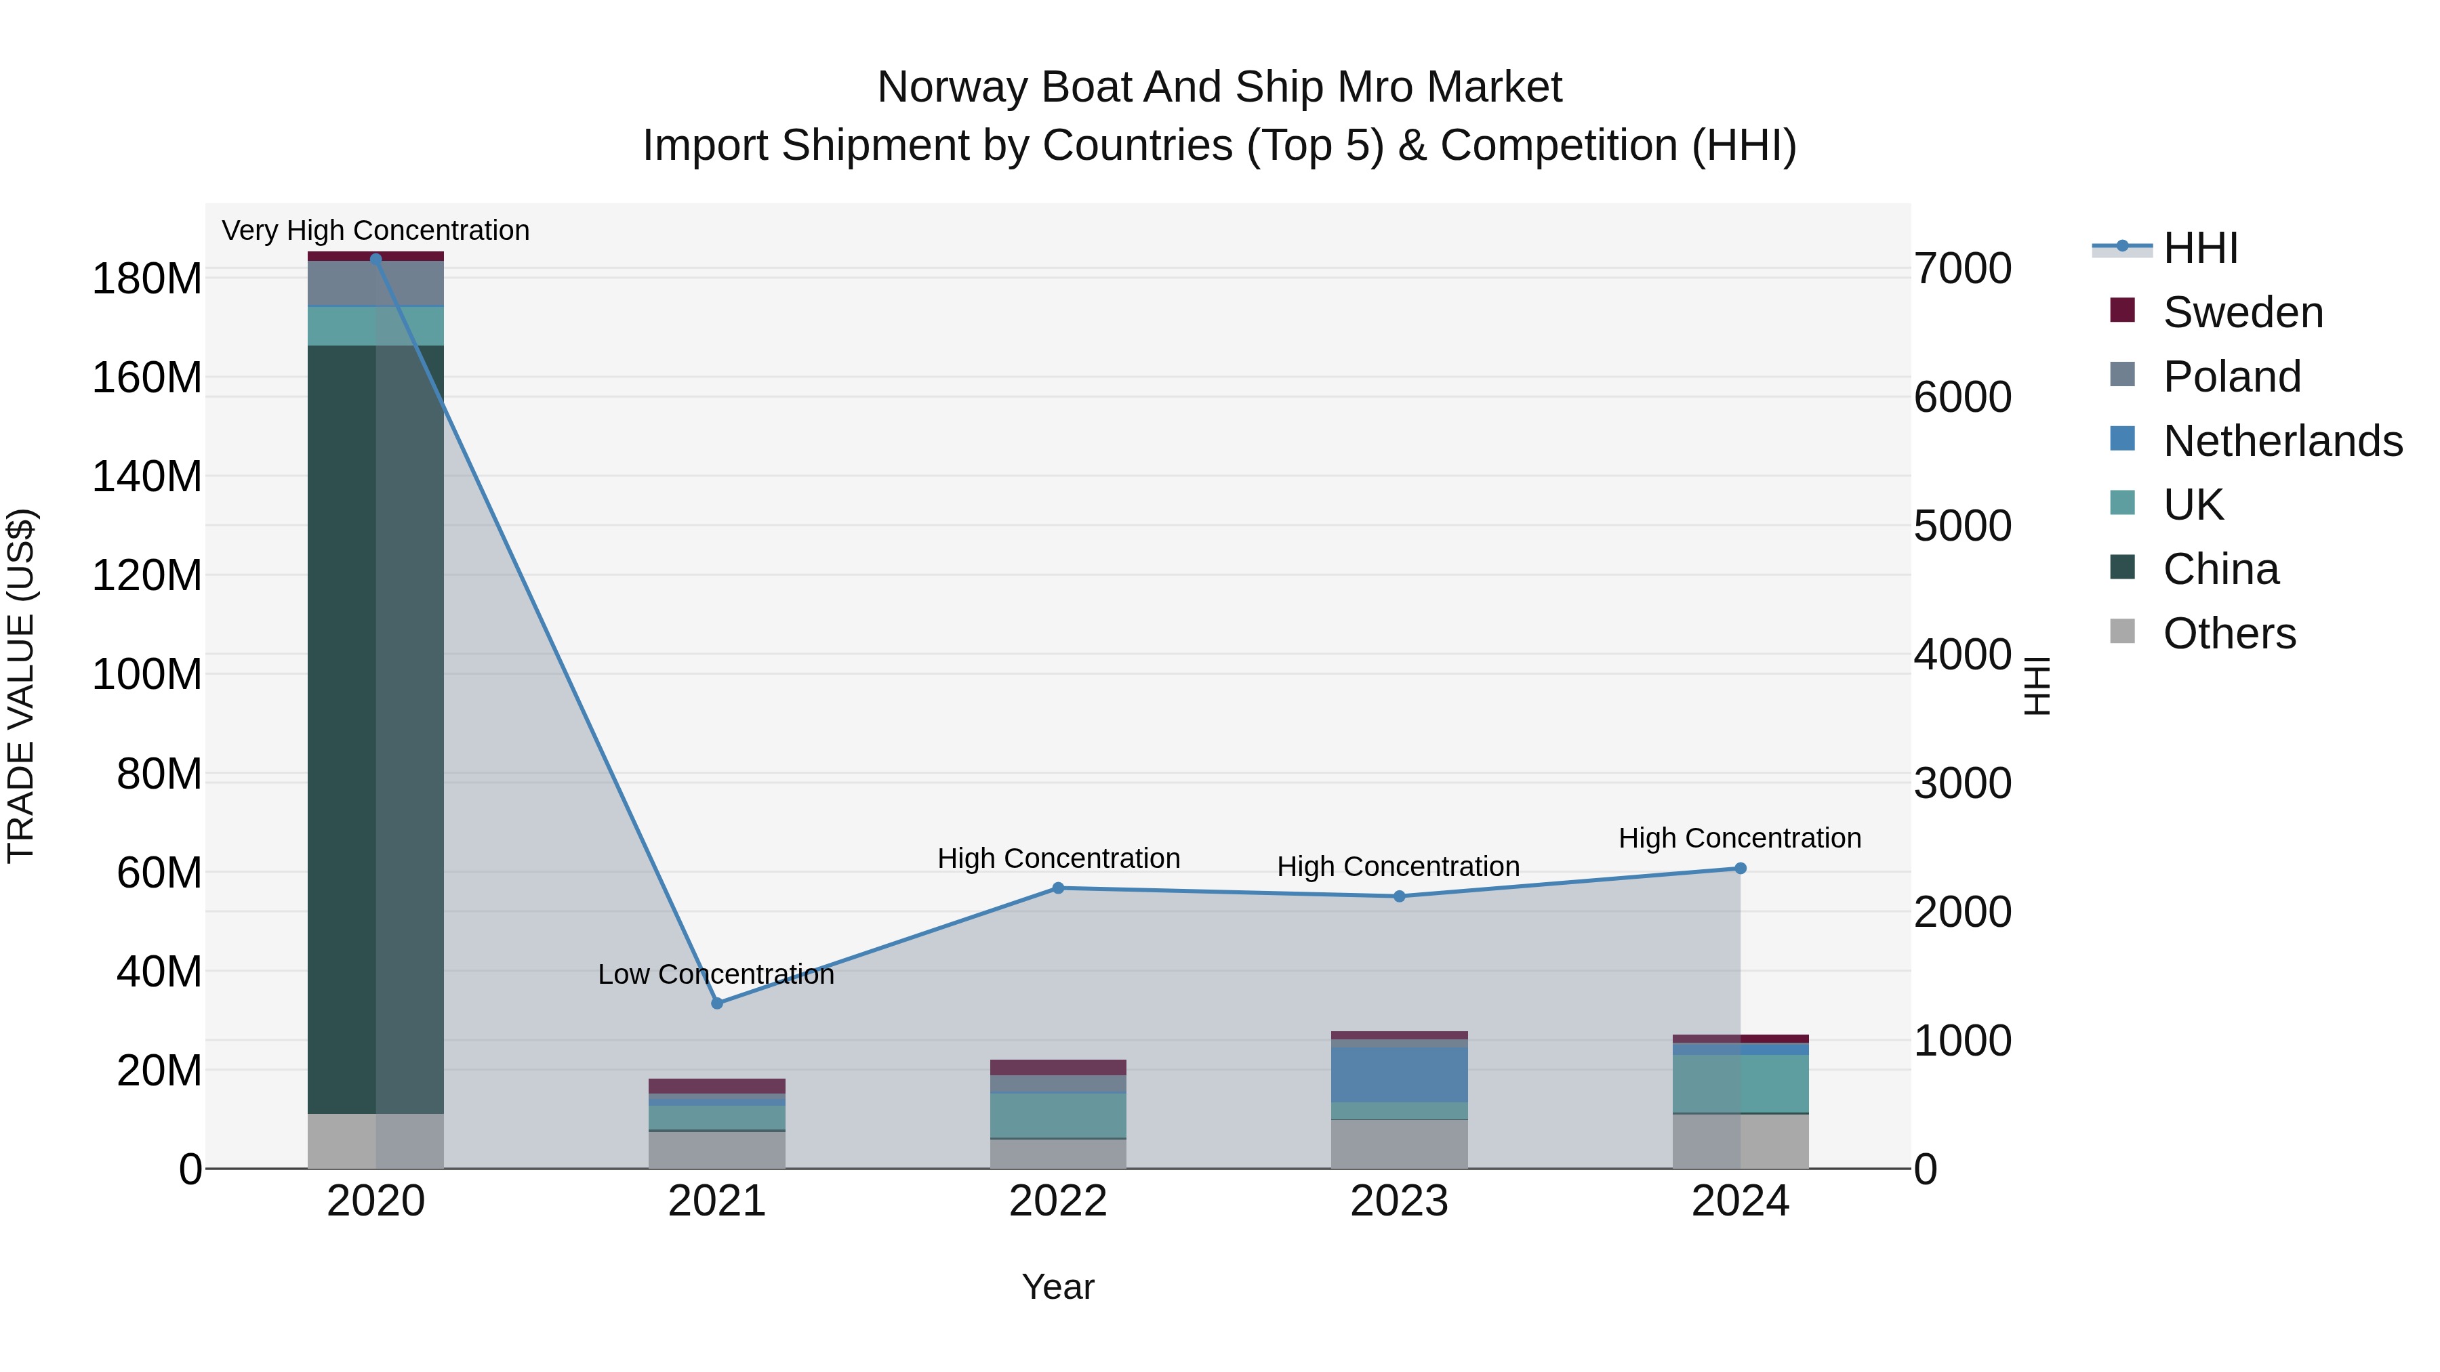Click the UK segment in 2024 bar
The image size is (2440, 1372).
(1741, 1084)
